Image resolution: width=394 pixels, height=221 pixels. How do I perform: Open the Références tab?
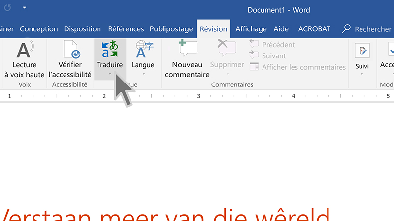click(126, 29)
